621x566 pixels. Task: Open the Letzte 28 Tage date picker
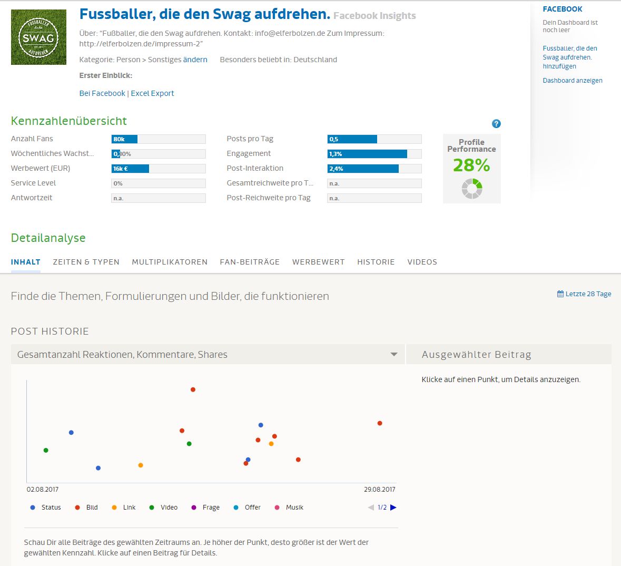tap(584, 294)
